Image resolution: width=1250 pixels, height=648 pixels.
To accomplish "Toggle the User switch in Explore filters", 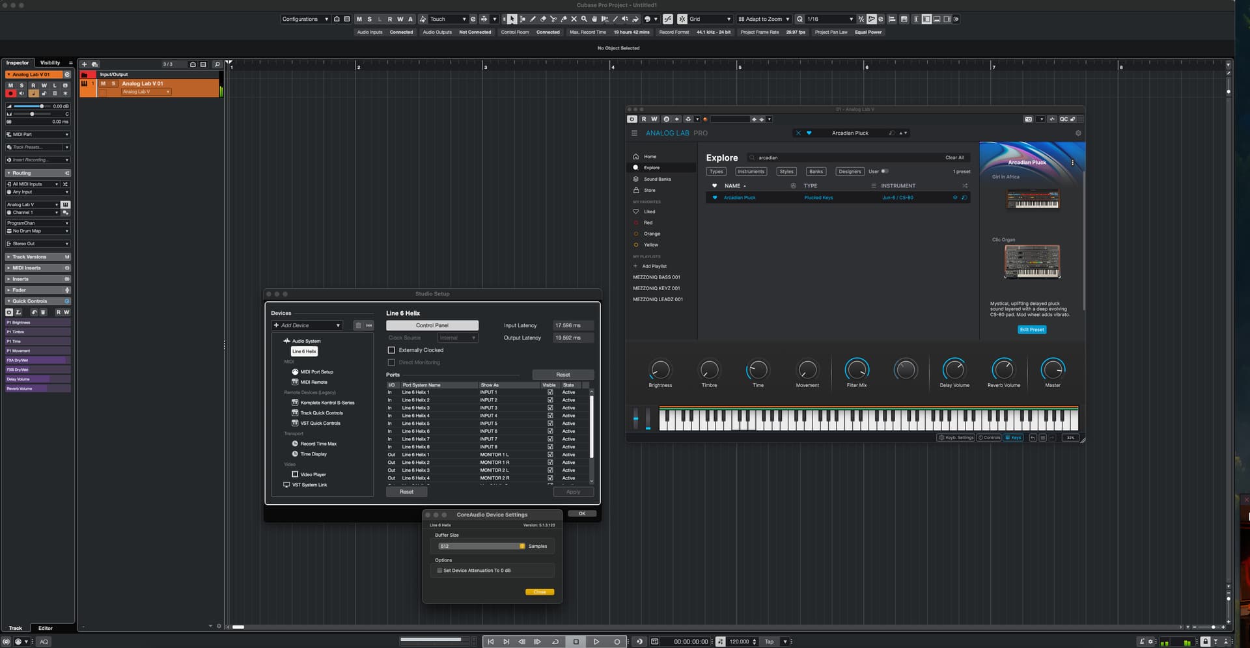I will (x=885, y=172).
